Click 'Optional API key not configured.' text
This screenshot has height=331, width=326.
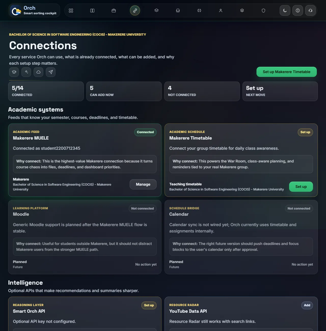coord(44,321)
